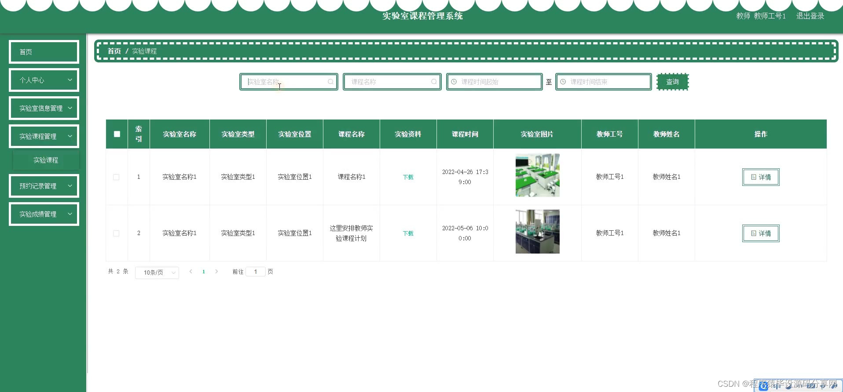Open the 10条/页 page size dropdown
The image size is (843, 392).
coord(157,272)
